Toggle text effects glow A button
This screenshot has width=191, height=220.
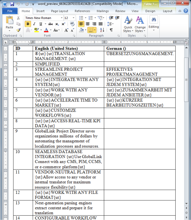[x=28, y=30]
